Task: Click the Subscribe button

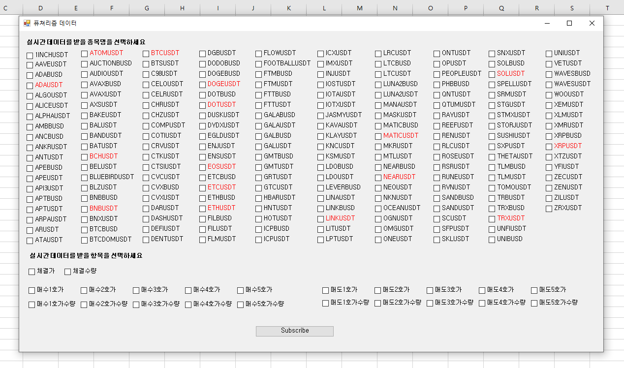Action: point(295,331)
